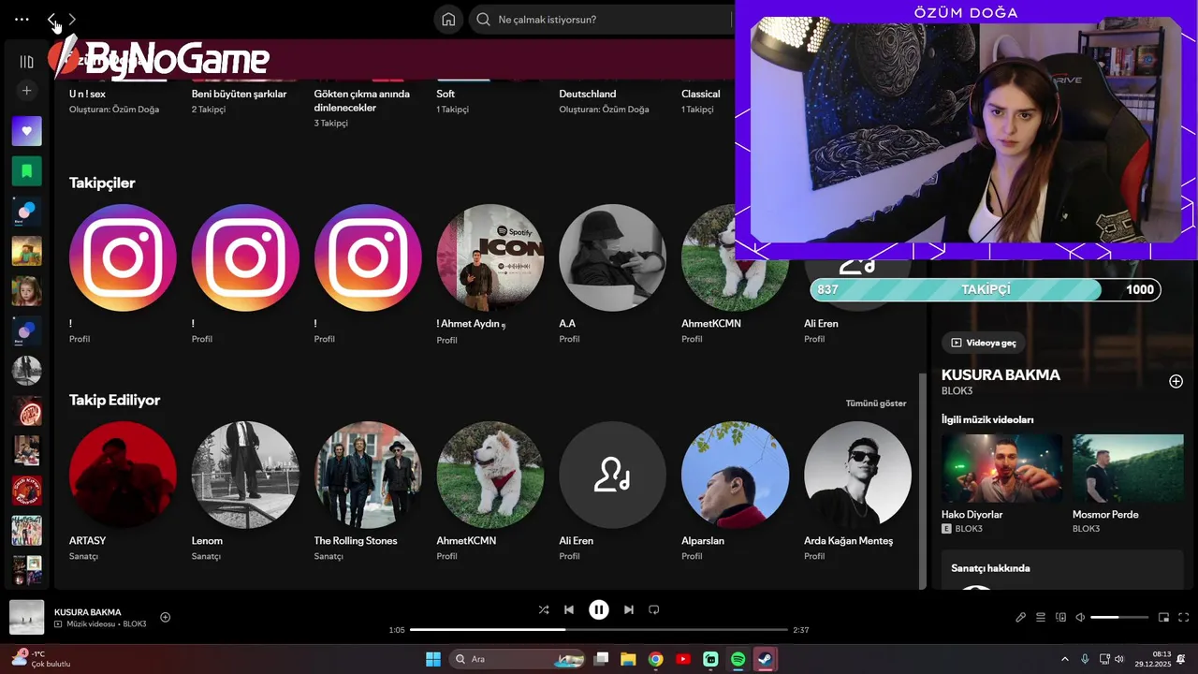Screen dimensions: 1198x674
Task: Open the play queue icon
Action: (x=1041, y=617)
